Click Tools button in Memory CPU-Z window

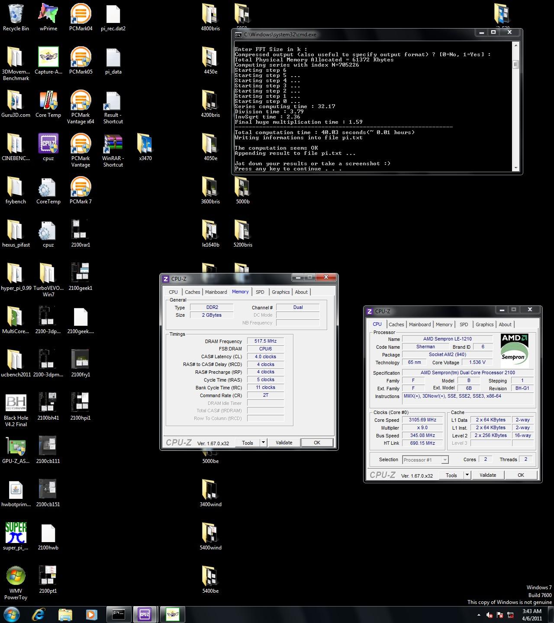coord(248,443)
